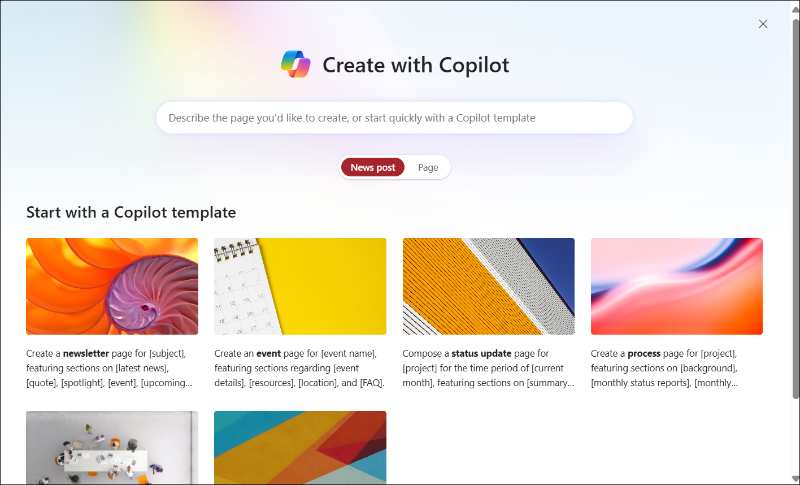Viewport: 800px width, 485px height.
Task: Pick the pink process template thumbnail
Action: click(676, 286)
